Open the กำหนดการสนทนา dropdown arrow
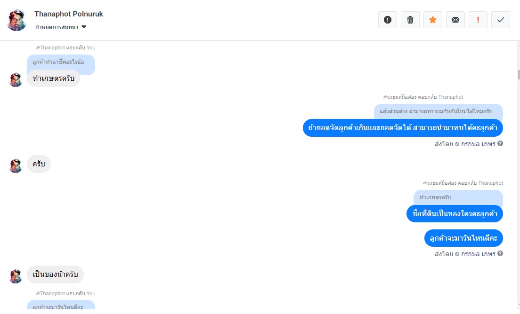The image size is (520, 314). (x=84, y=27)
